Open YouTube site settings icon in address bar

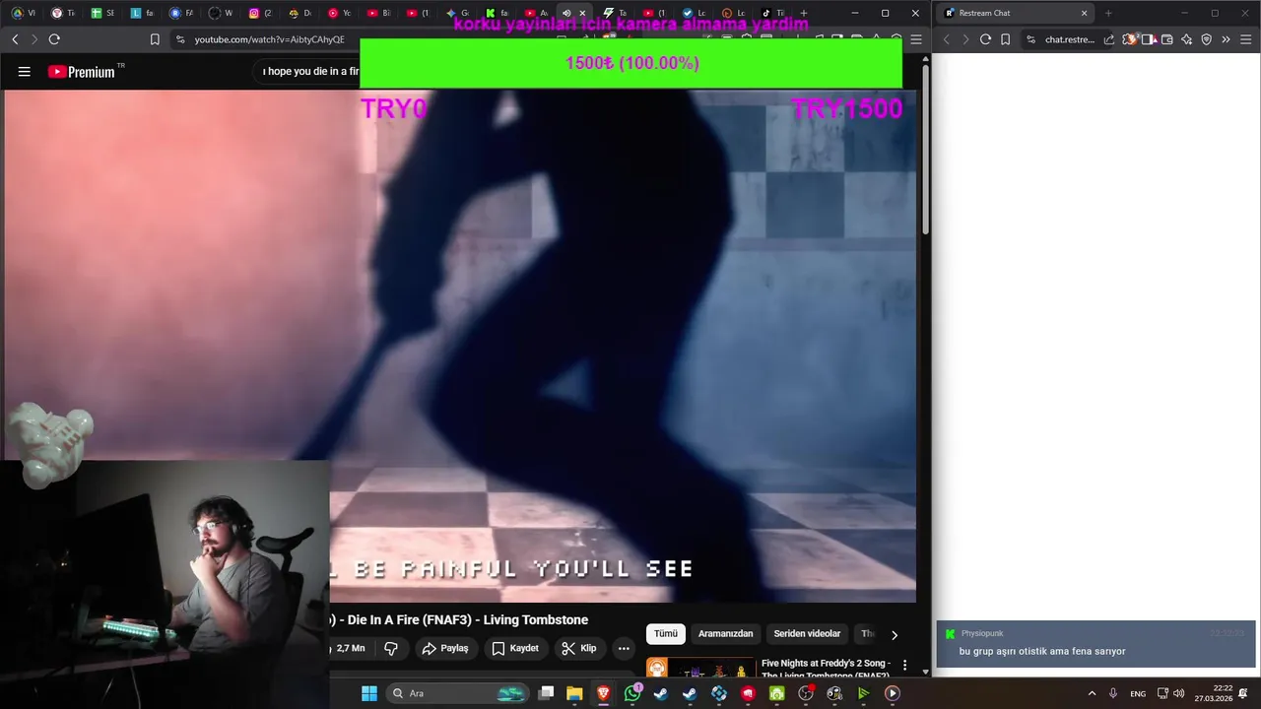(x=179, y=39)
